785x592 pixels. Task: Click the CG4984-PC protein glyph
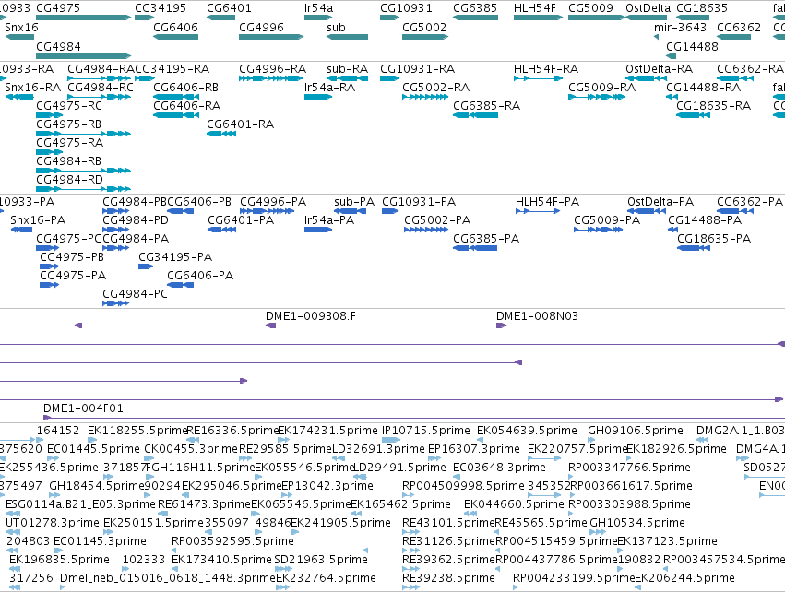115,303
